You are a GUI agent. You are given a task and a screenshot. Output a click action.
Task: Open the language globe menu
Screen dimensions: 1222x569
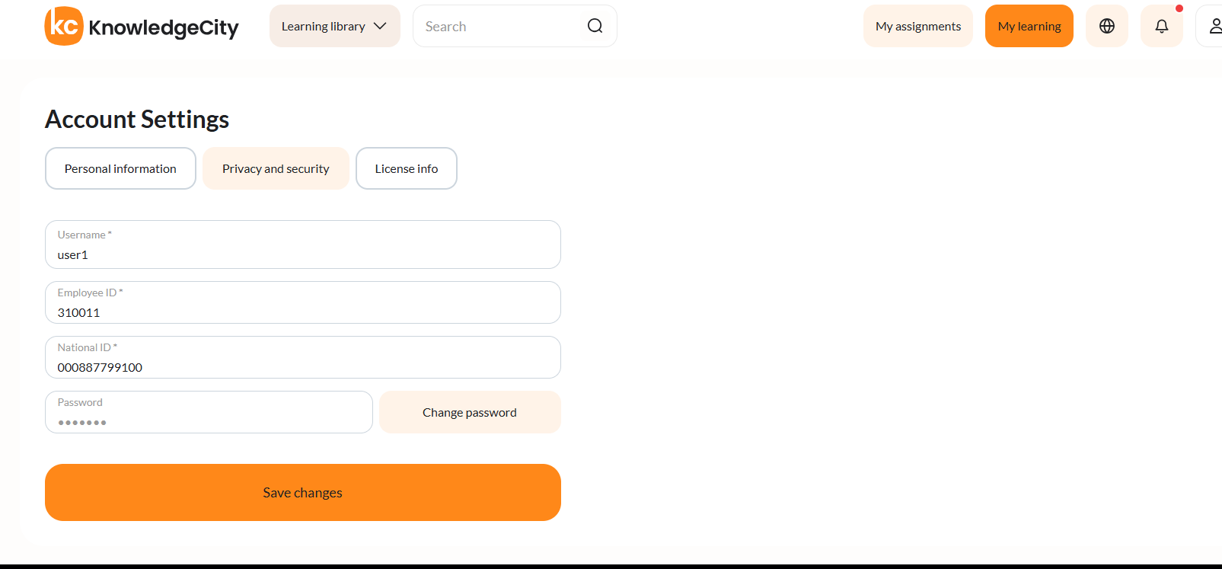click(1107, 26)
